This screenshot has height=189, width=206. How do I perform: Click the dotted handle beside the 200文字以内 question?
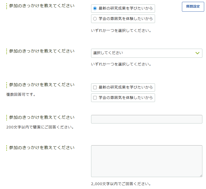[x=7, y=118]
